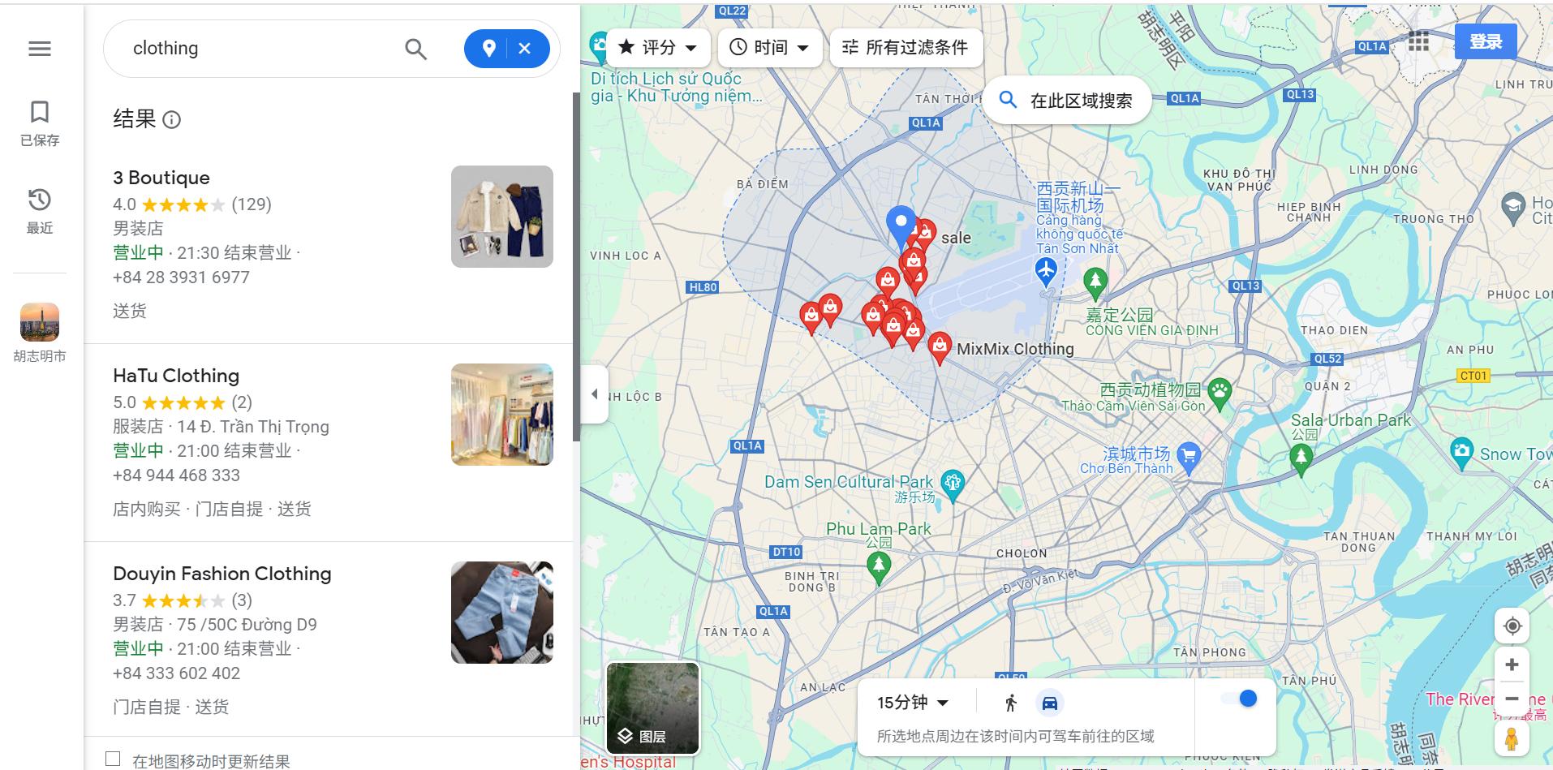Clear the search with the X icon
Image resolution: width=1553 pixels, height=770 pixels.
pyautogui.click(x=526, y=49)
